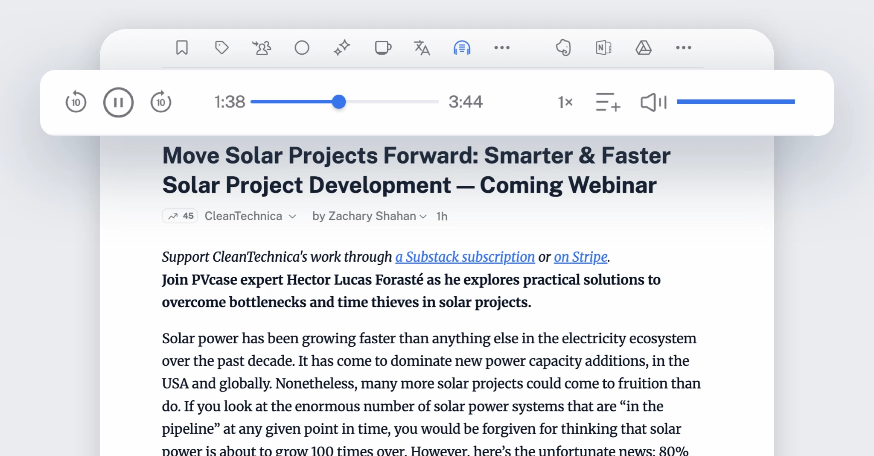Click the 1h article timestamp
This screenshot has height=456, width=874.
click(x=442, y=216)
